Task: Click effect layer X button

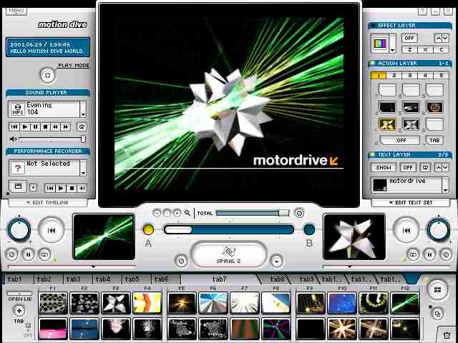Action: tap(425, 49)
